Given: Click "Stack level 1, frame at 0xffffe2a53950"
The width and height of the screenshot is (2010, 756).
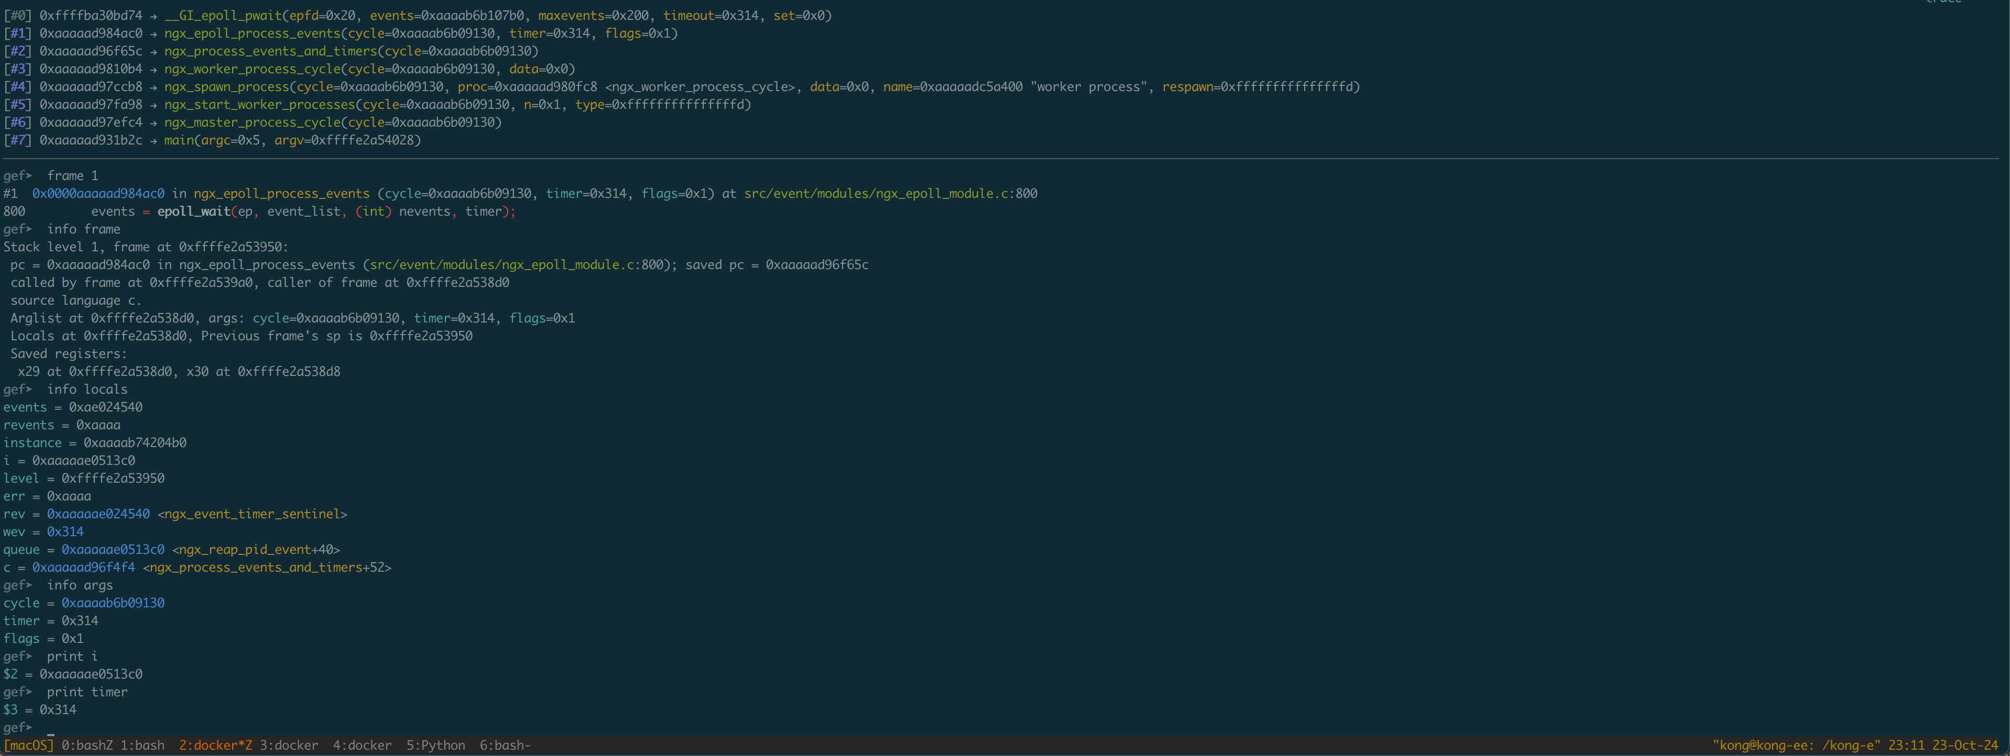Looking at the screenshot, I should pyautogui.click(x=146, y=248).
